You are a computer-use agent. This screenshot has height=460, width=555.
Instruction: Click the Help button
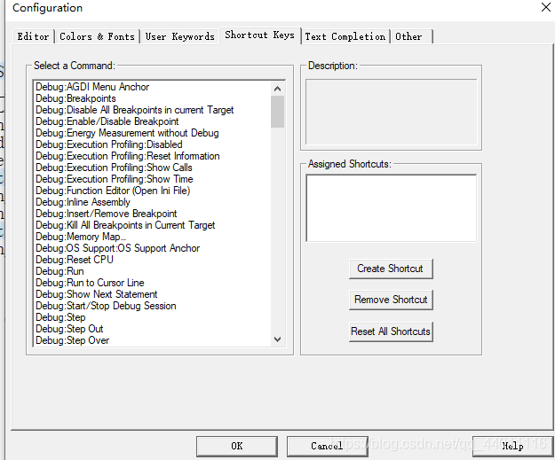click(x=512, y=446)
